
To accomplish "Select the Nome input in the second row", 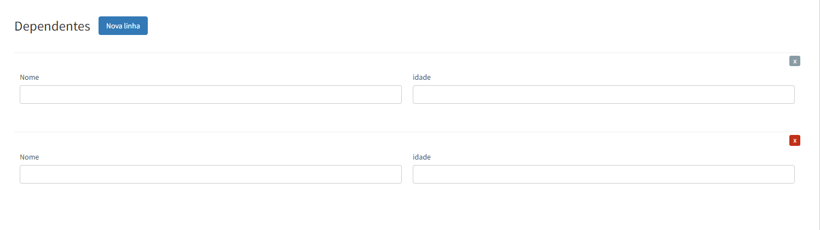I will pyautogui.click(x=211, y=174).
